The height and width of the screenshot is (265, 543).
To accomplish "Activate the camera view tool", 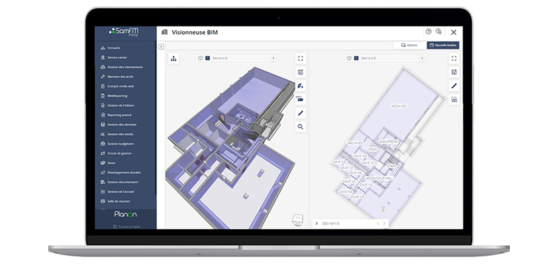I will tap(301, 99).
